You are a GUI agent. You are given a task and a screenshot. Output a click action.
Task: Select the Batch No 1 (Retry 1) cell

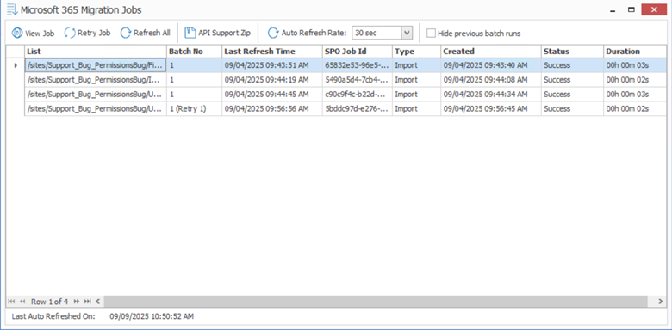tap(194, 109)
